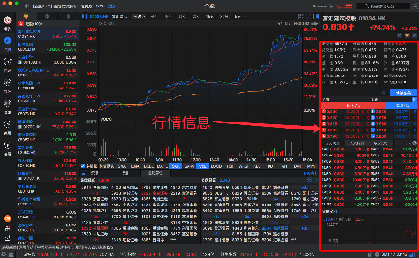Select the 00700.HK row in watchlist
The height and width of the screenshot is (258, 419).
[x=47, y=124]
